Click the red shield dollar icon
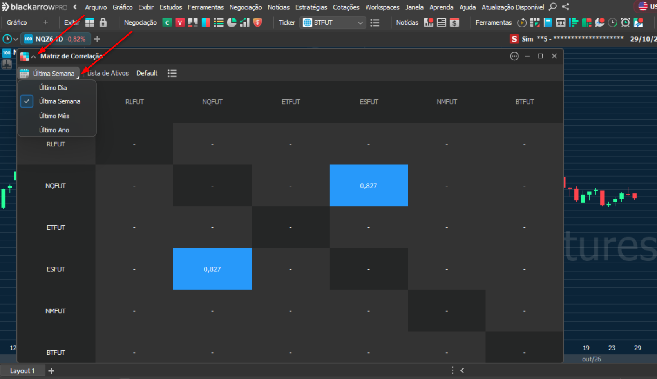The width and height of the screenshot is (657, 379). click(x=257, y=23)
